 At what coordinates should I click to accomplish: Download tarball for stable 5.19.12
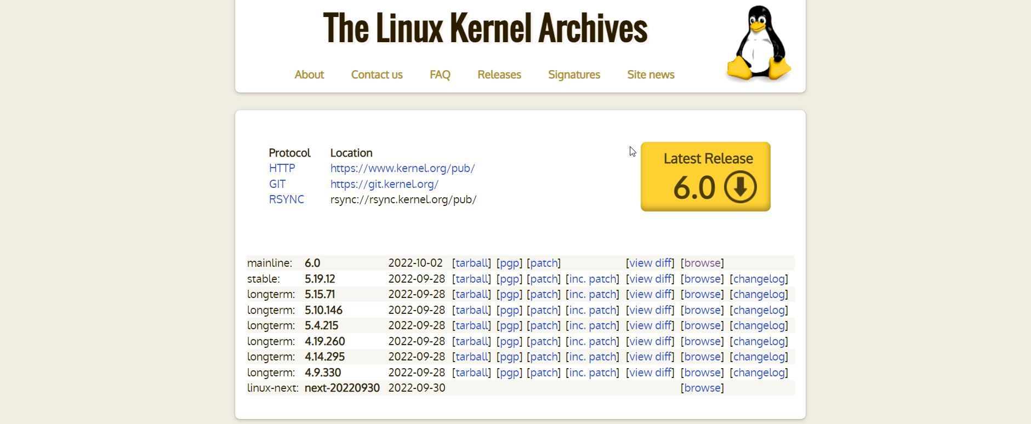click(472, 279)
